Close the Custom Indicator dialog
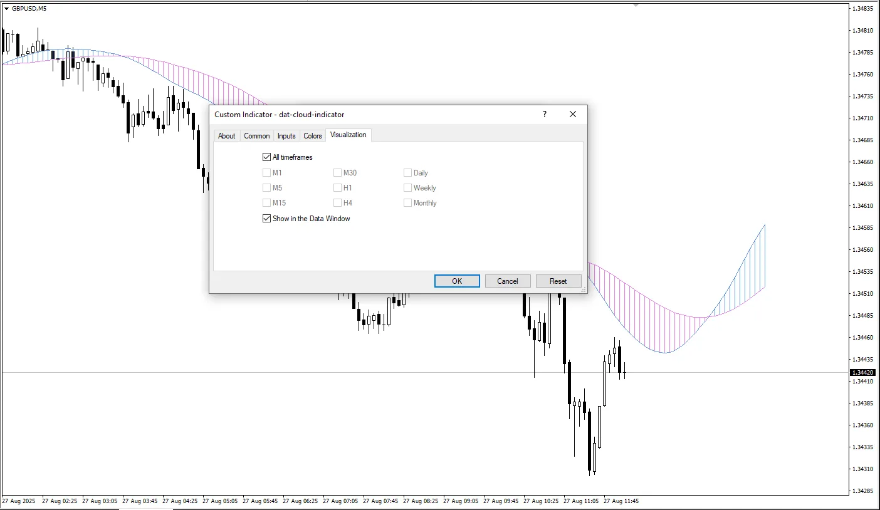 coord(572,114)
